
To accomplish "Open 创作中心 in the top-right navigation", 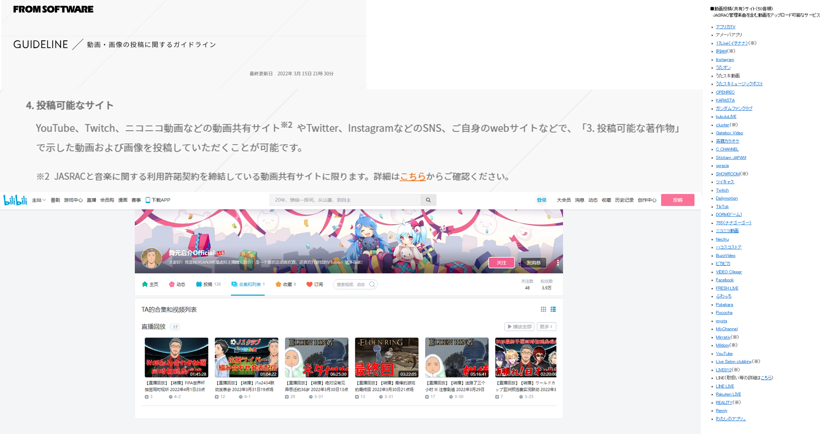I will (x=647, y=200).
